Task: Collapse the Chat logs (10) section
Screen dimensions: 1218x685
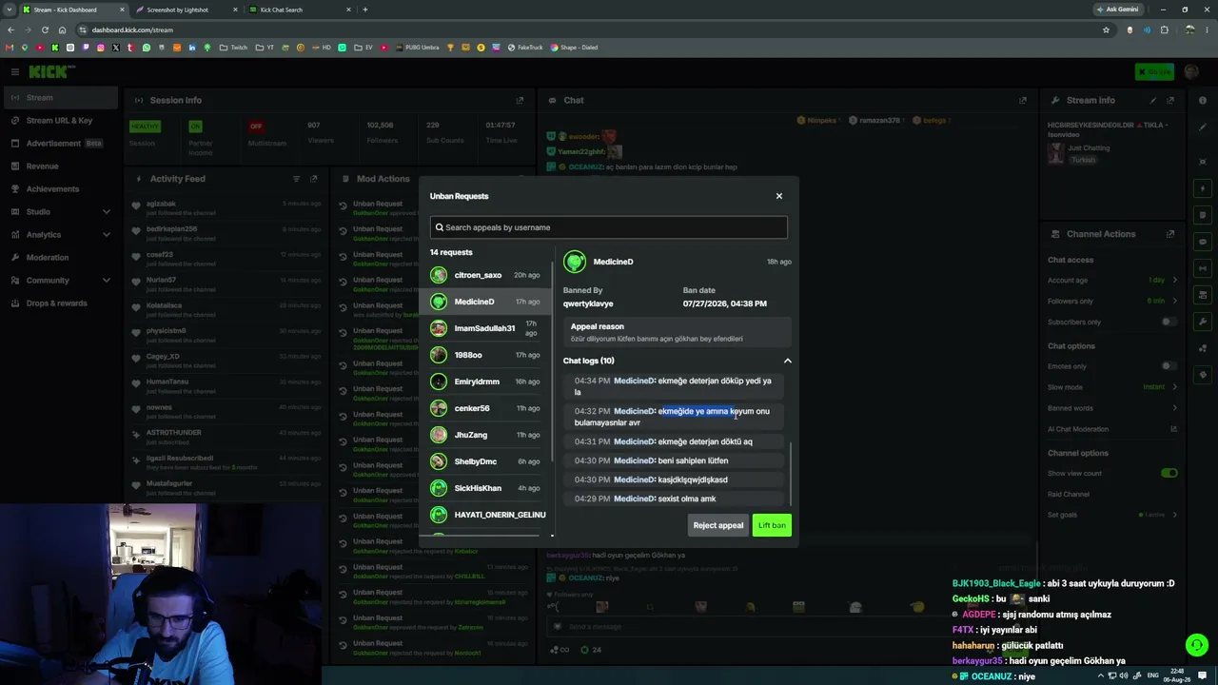Action: tap(787, 361)
